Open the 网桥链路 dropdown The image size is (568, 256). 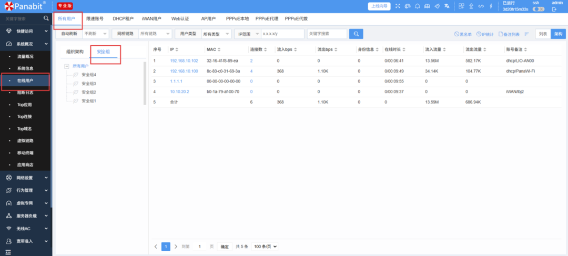[x=155, y=34]
